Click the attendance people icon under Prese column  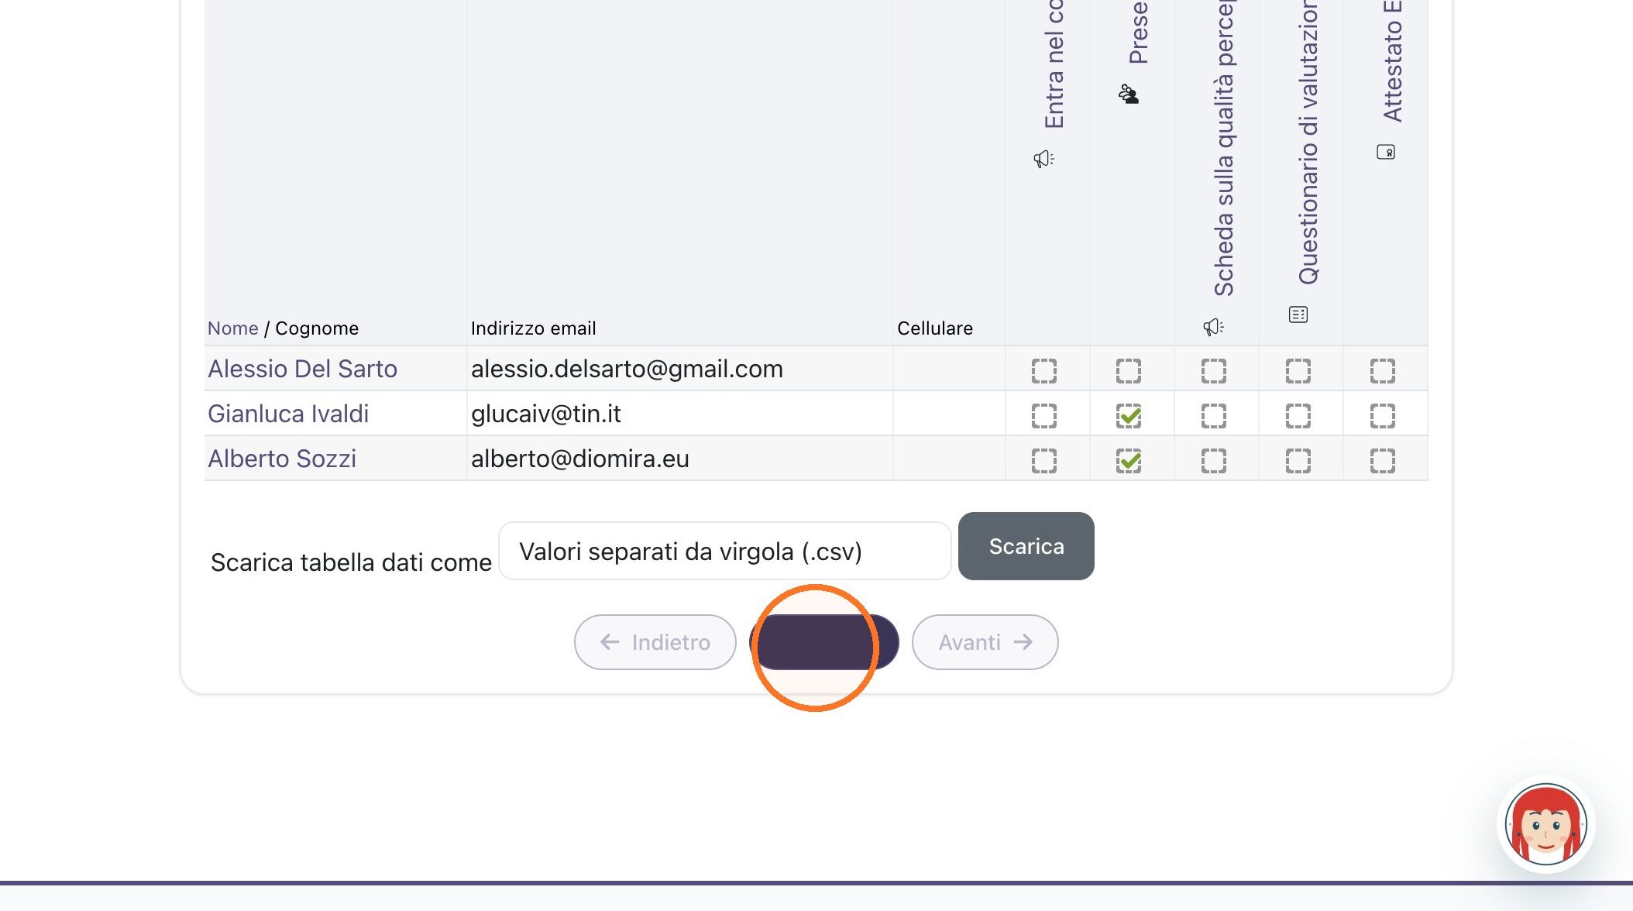1129,95
